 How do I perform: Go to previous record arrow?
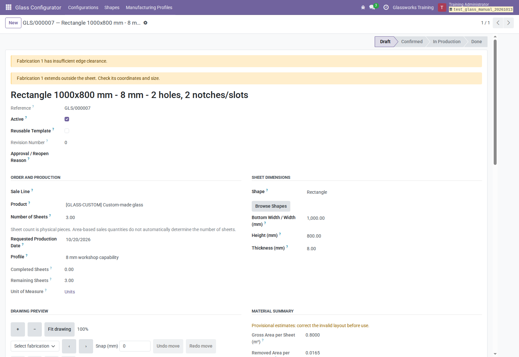click(x=498, y=23)
